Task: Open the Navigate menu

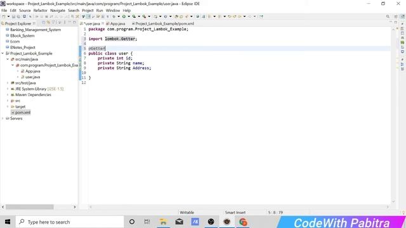Action: tap(58, 10)
